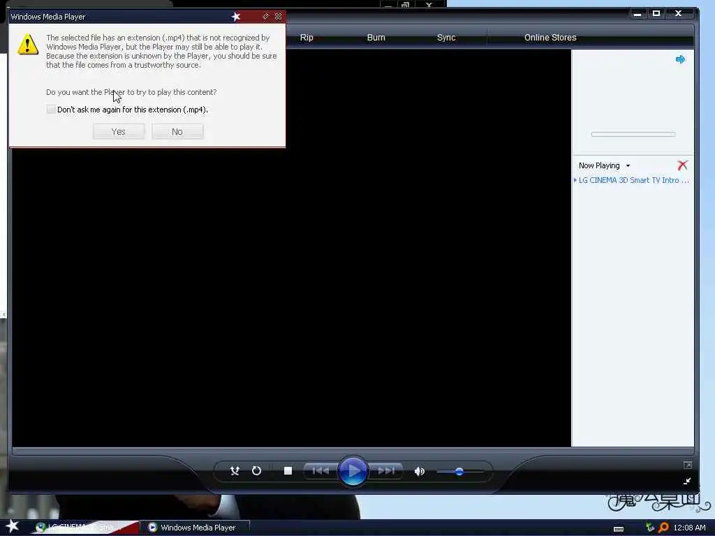Open the star Start button on taskbar
The width and height of the screenshot is (715, 536).
[13, 526]
